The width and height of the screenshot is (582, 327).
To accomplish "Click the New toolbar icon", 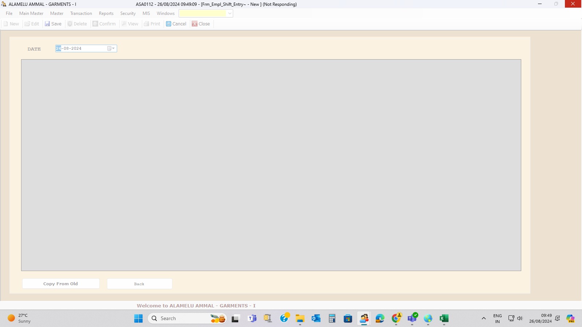I will click(x=6, y=24).
